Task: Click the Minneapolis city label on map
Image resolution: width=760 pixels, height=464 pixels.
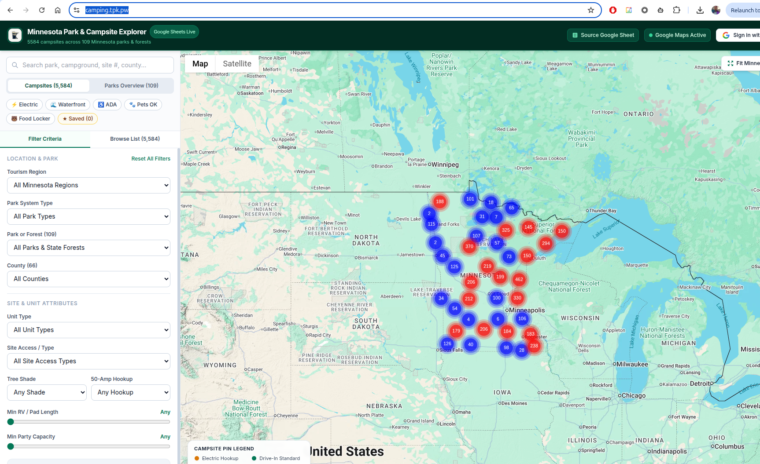Action: coord(527,310)
